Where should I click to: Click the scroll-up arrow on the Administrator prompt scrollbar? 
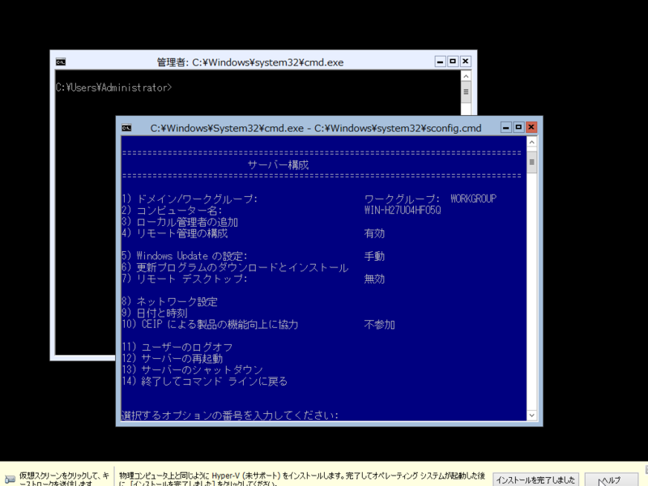coord(466,75)
